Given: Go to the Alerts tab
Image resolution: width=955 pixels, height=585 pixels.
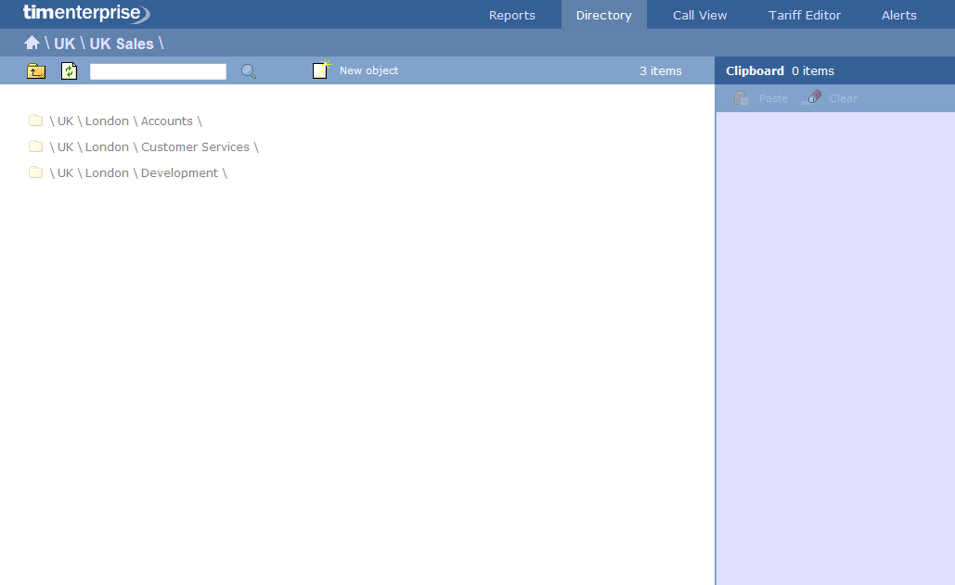Looking at the screenshot, I should pos(898,15).
